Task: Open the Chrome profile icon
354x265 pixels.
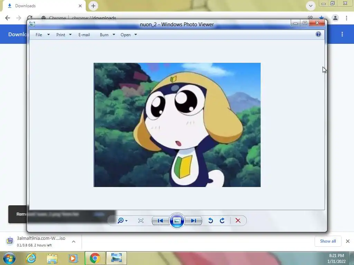Action: point(335,18)
